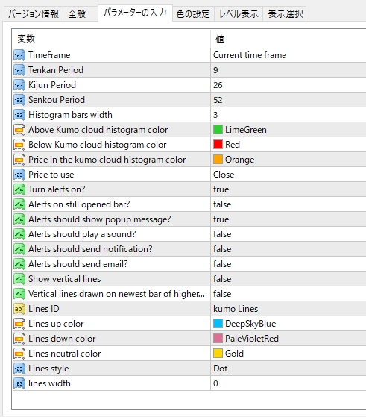366x417 pixels.
Task: Click the Lines ID string icon
Action: point(19,309)
